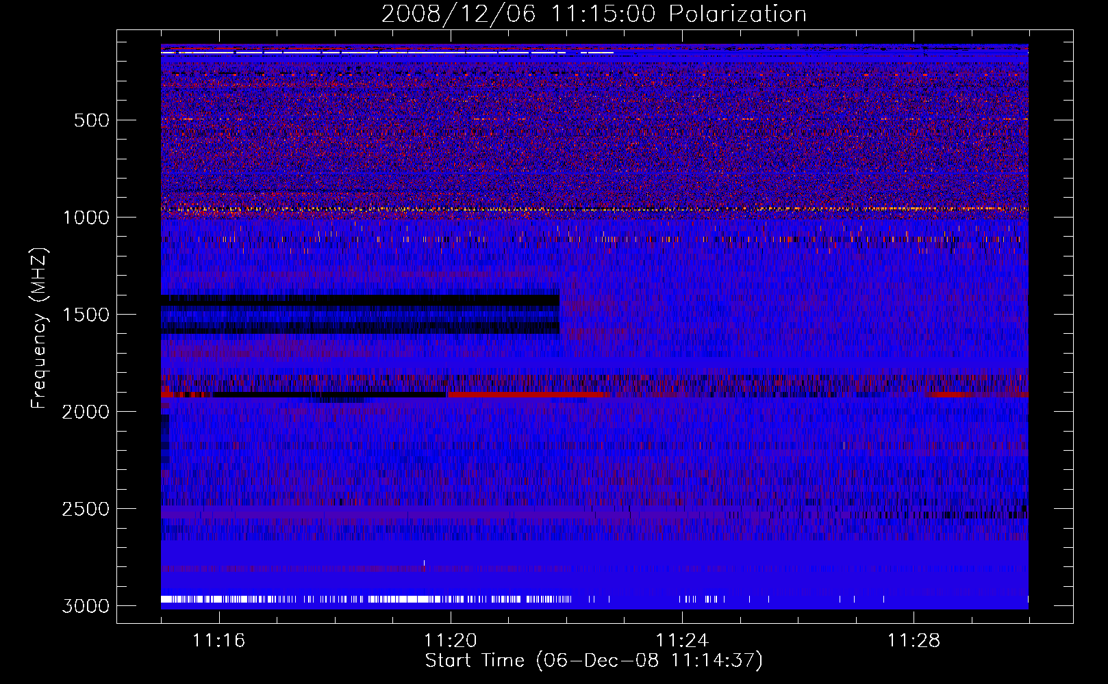
Task: Click the red streak near 1900 MHz
Action: 529,395
